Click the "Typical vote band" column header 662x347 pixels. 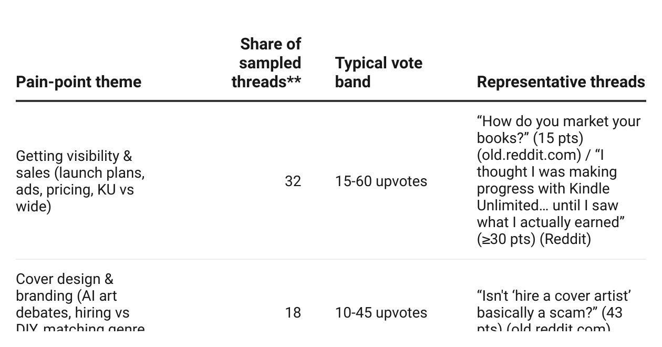(x=379, y=73)
